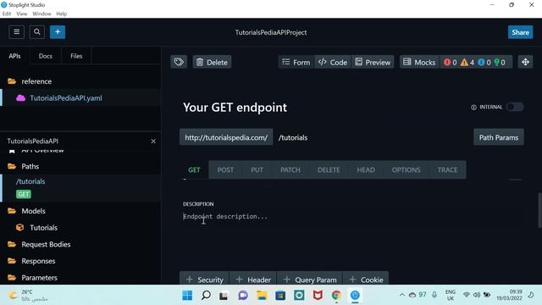
Task: Expand the Request Bodies folder
Action: coord(39,244)
